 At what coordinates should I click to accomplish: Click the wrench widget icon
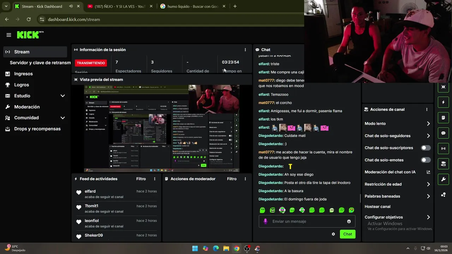(443, 179)
